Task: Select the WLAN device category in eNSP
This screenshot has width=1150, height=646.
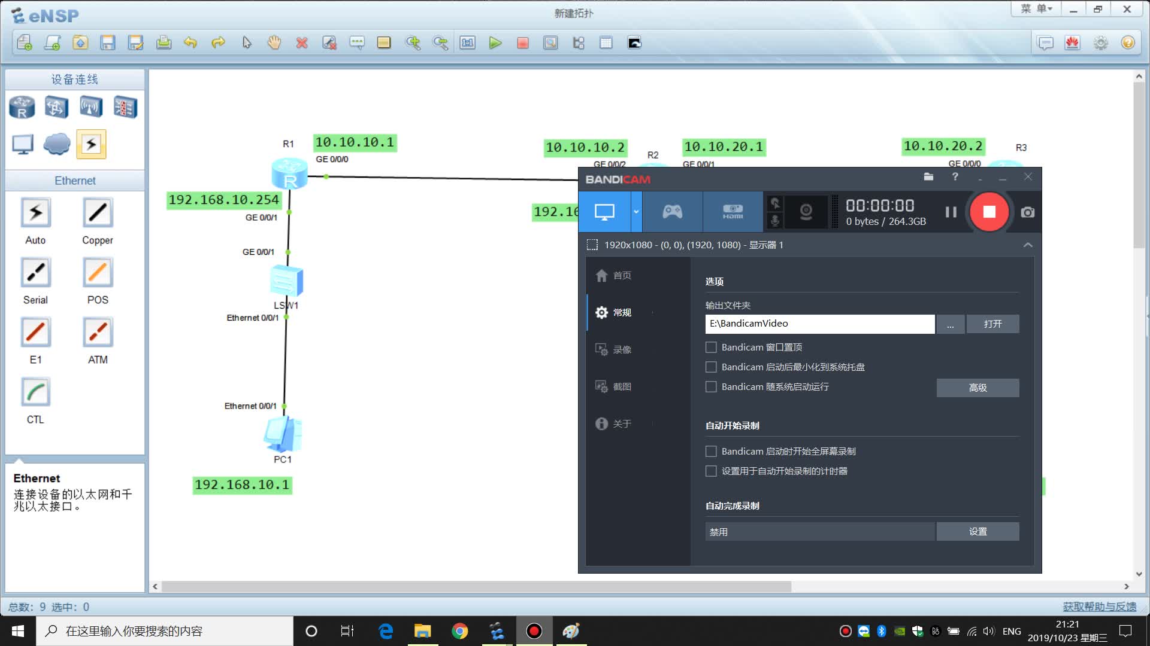Action: tap(91, 107)
